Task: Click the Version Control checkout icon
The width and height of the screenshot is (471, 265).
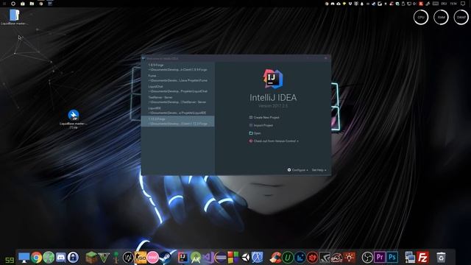Action: (x=251, y=141)
